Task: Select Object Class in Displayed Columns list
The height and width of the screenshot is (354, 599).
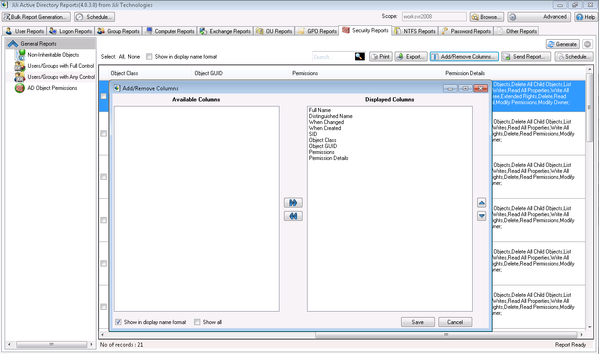Action: pos(323,140)
